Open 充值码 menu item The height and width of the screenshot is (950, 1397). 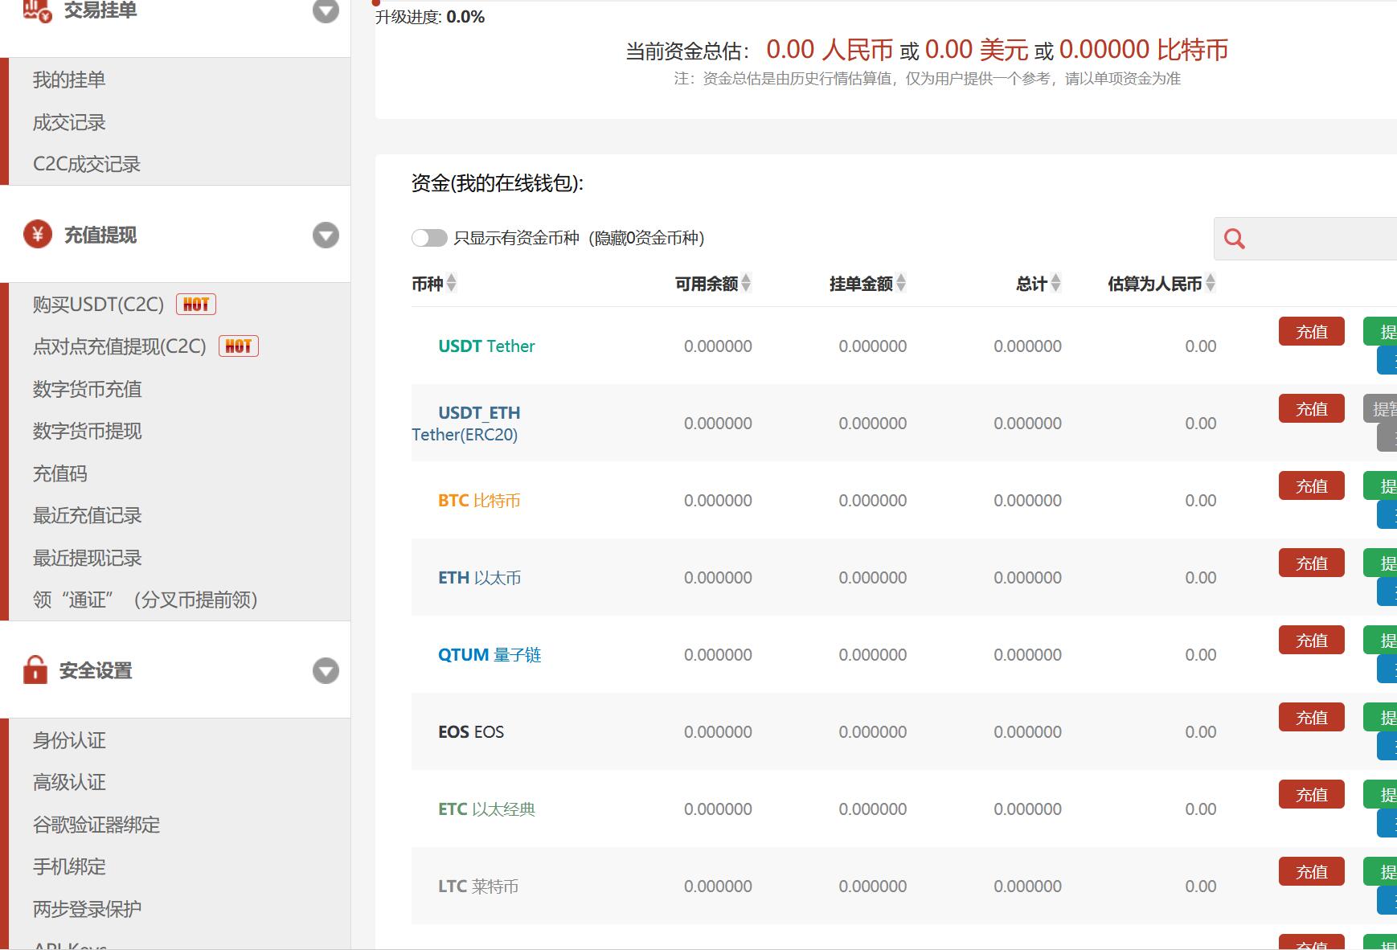(x=59, y=473)
